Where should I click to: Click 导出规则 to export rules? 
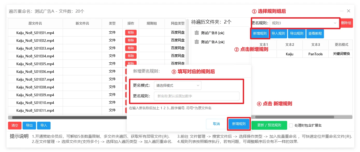click(x=297, y=34)
